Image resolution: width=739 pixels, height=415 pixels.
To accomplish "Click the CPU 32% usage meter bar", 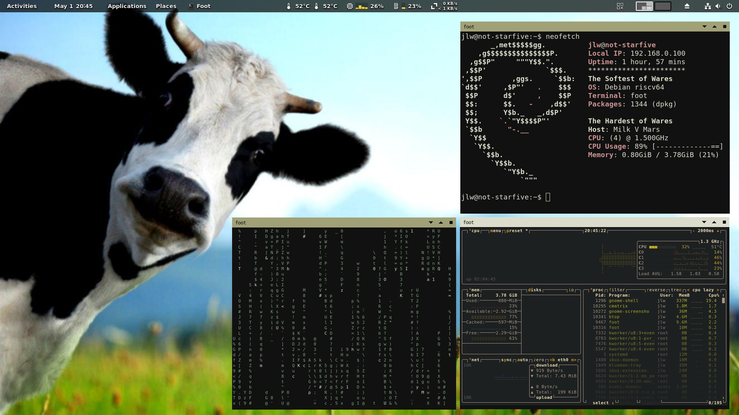I will tap(662, 247).
